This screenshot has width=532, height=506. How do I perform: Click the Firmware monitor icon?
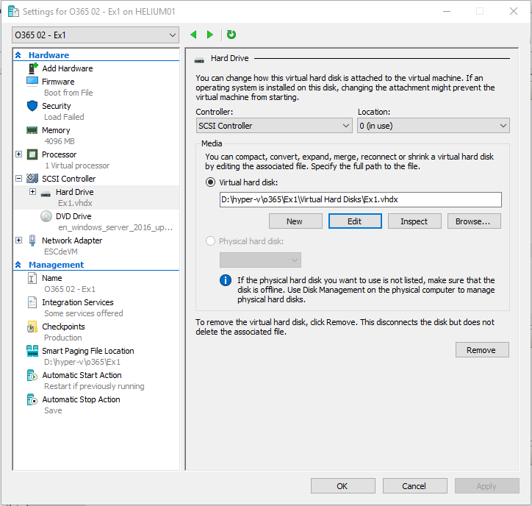click(x=32, y=82)
